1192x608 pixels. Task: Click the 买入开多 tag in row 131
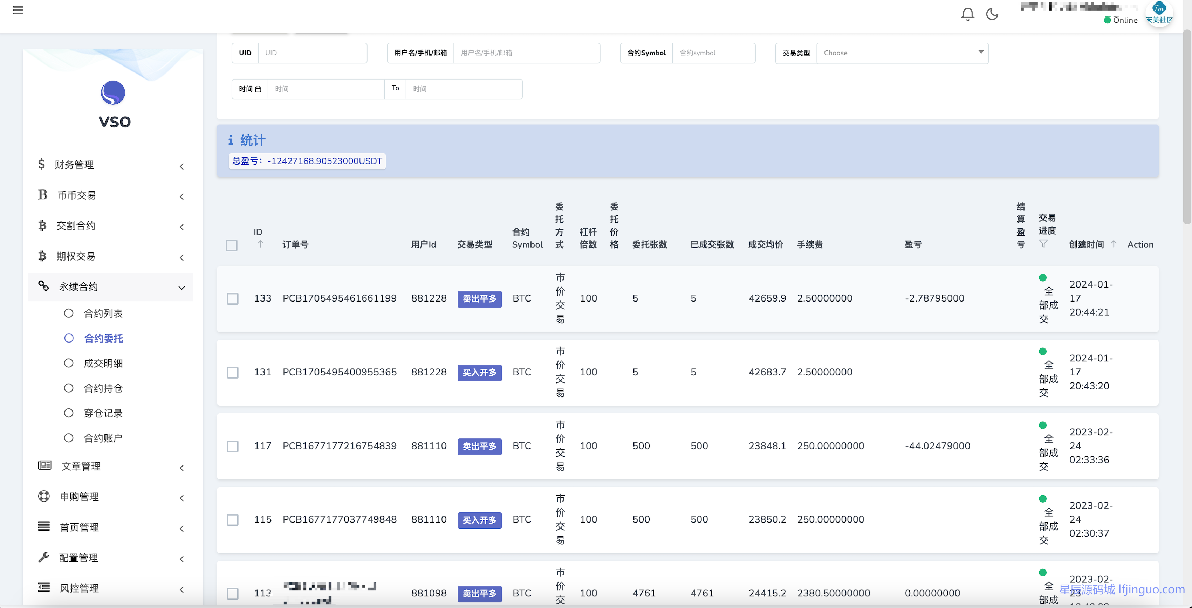479,373
